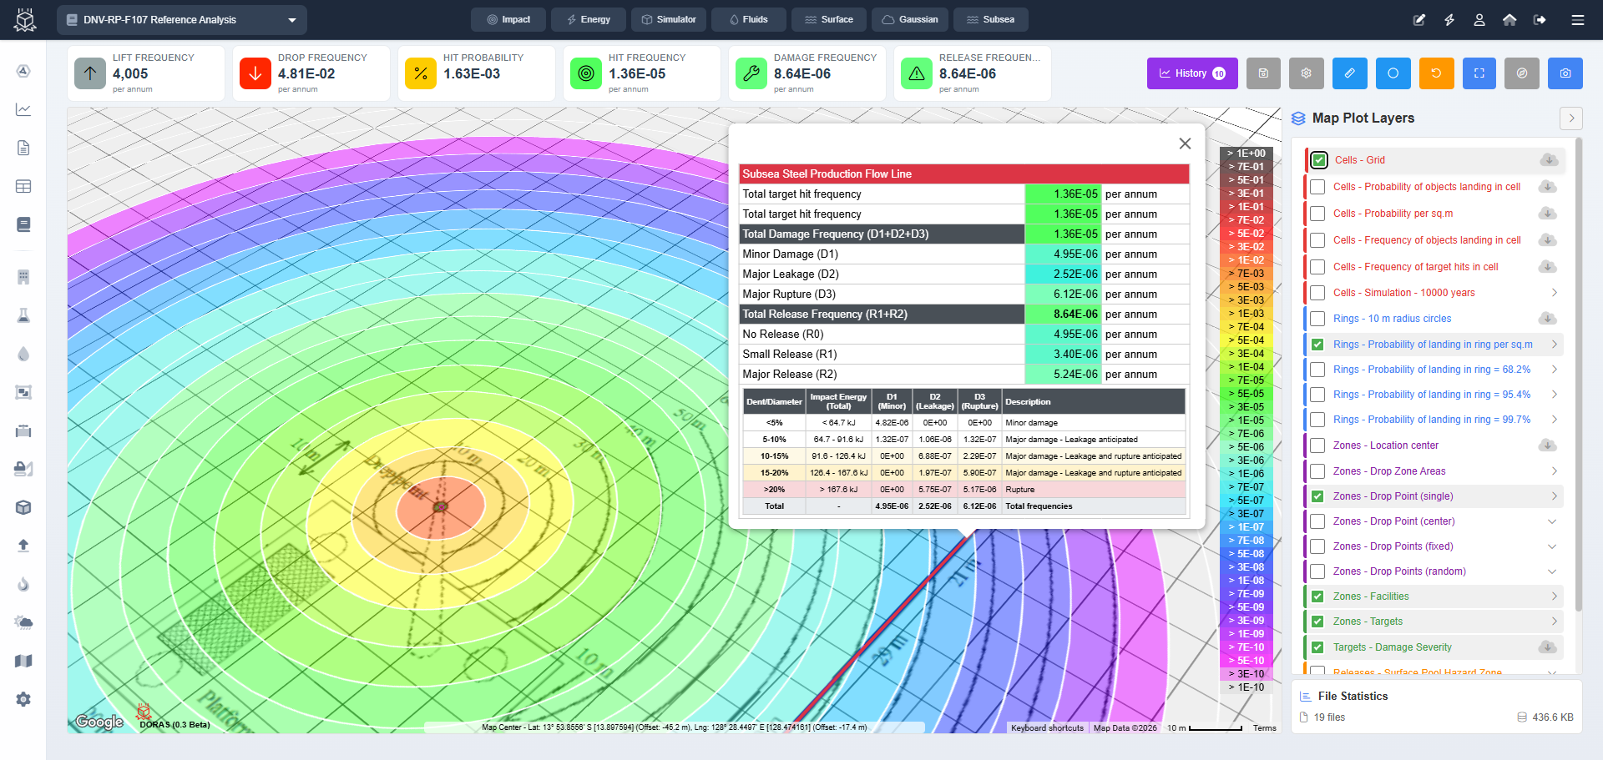Close the flow line details popup

pos(1184,143)
